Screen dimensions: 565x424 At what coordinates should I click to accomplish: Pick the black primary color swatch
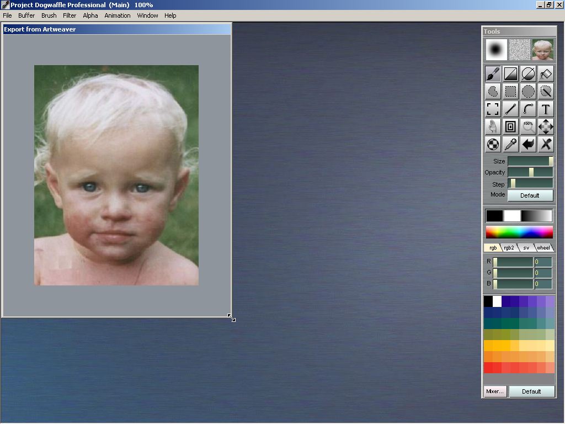[494, 216]
